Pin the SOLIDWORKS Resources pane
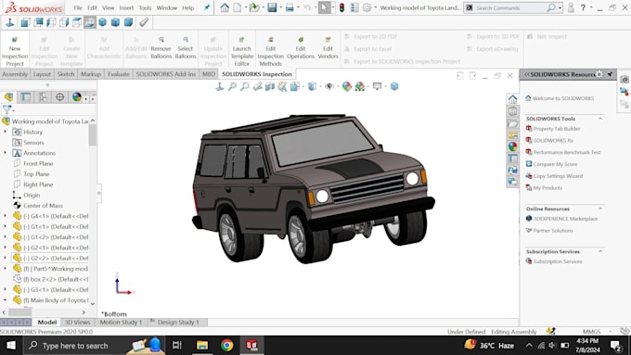Image resolution: width=631 pixels, height=355 pixels. click(610, 74)
